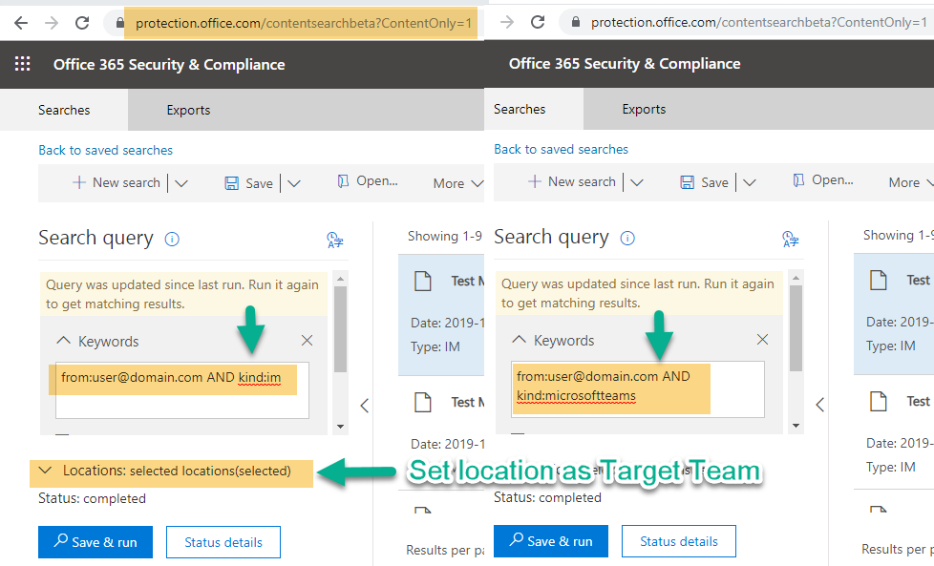
Task: Click the padlock icon in the address bar
Action: (118, 23)
